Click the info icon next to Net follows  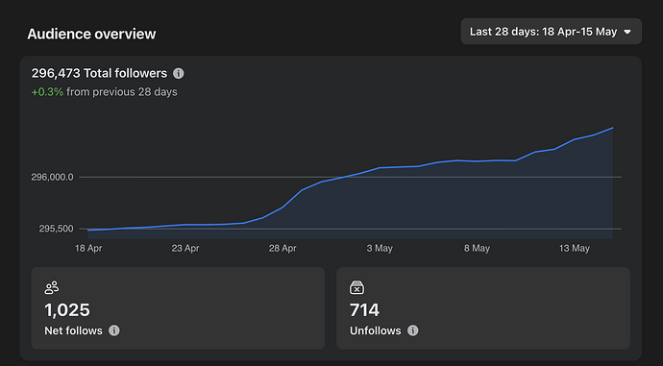click(x=114, y=330)
